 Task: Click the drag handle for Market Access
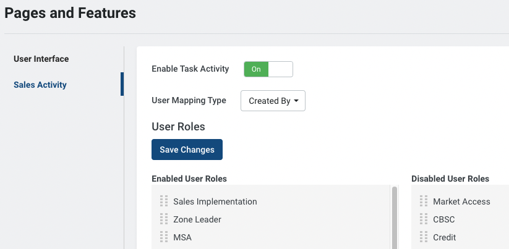pyautogui.click(x=424, y=201)
